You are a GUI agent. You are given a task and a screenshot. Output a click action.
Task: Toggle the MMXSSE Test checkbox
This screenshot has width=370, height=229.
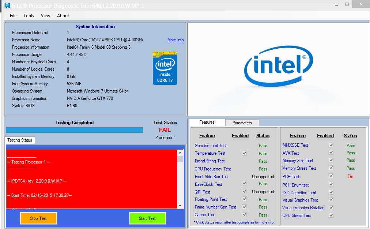pos(331,145)
